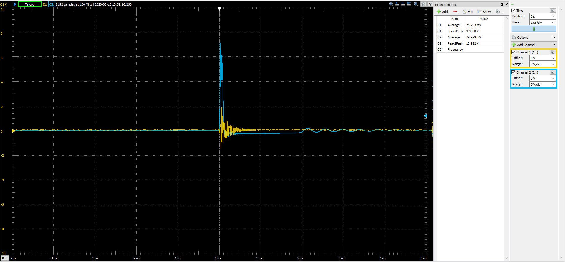Click the Y cursors button

click(x=430, y=4)
